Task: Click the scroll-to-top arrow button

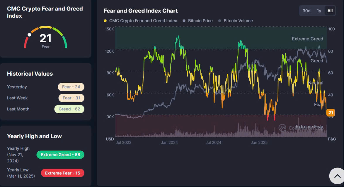Action: click(x=336, y=176)
